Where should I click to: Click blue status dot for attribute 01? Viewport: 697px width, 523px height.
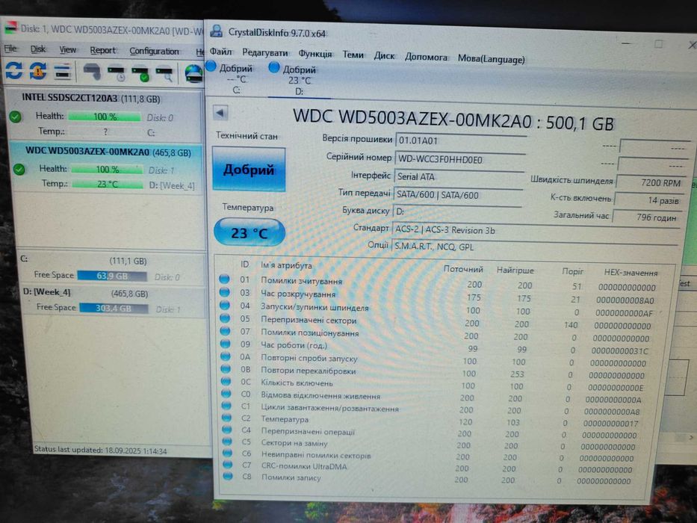[x=224, y=279]
